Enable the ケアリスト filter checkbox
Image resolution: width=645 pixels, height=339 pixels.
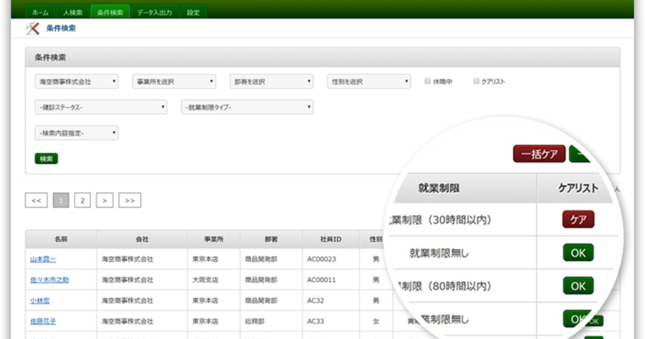[476, 81]
